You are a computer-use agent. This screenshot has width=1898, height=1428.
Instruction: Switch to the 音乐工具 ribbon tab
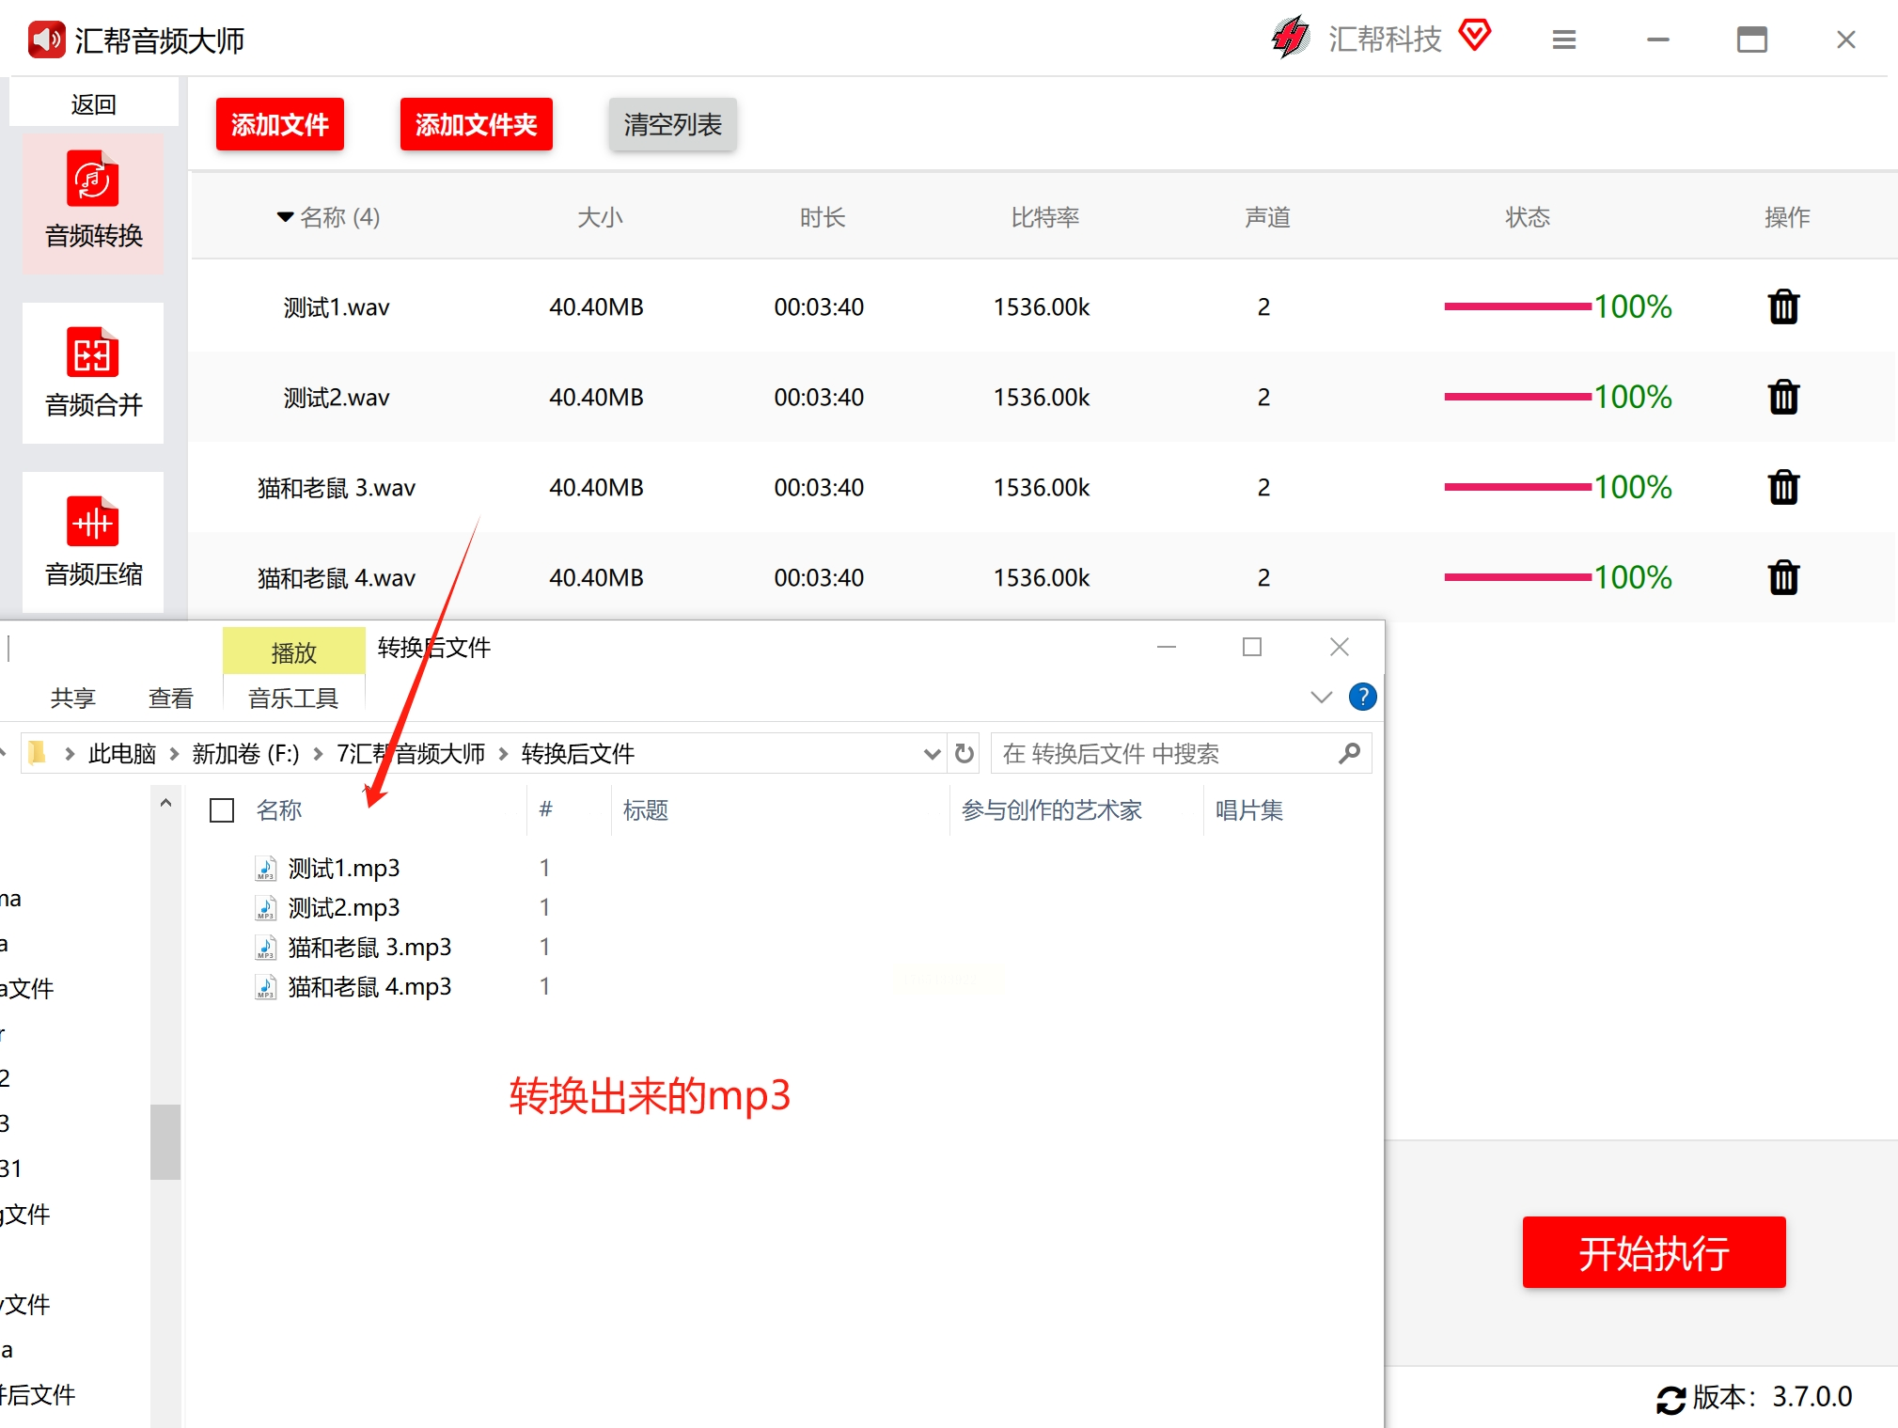pyautogui.click(x=292, y=698)
